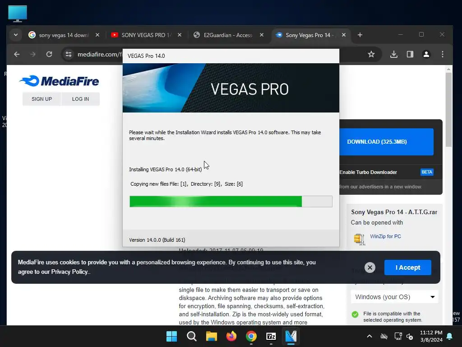Click SIGN UP on MediaFire
This screenshot has width=462, height=347.
[x=42, y=99]
